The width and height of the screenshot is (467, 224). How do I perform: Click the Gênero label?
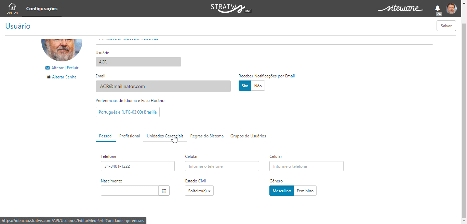click(x=276, y=181)
